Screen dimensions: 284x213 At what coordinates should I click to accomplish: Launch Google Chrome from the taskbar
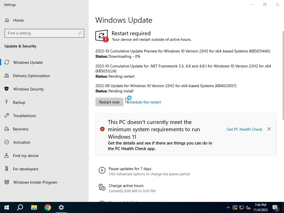click(48, 207)
